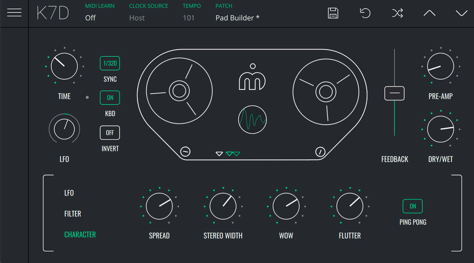The height and width of the screenshot is (263, 474).
Task: Click the DRY/WET knob
Action: pyautogui.click(x=440, y=129)
